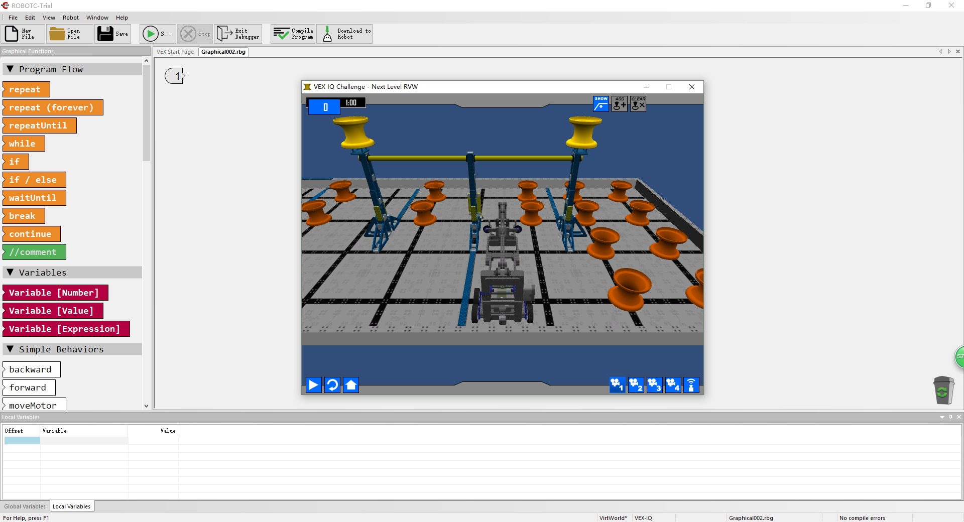Screen dimensions: 964x522
Task: Select the waitUntil block
Action: [x=34, y=198]
